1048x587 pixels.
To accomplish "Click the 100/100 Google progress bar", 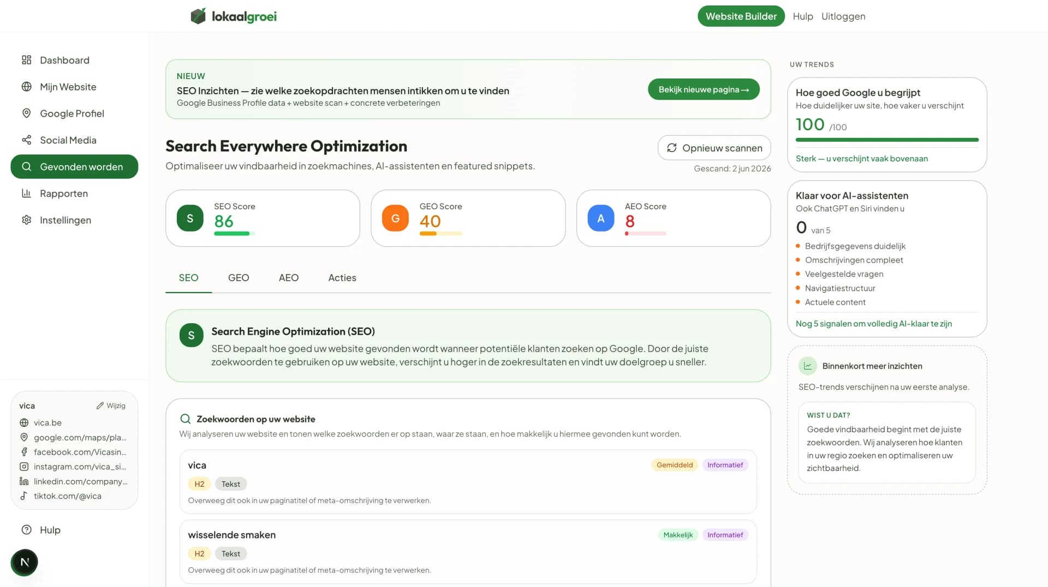I will (x=887, y=140).
